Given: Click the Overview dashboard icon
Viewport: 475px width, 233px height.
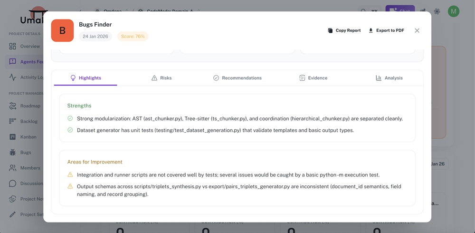Looking at the screenshot, I should tap(13, 46).
